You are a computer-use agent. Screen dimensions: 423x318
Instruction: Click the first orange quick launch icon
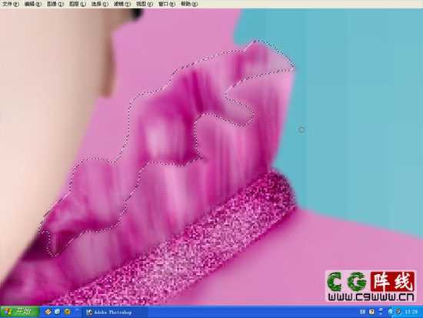(48, 312)
